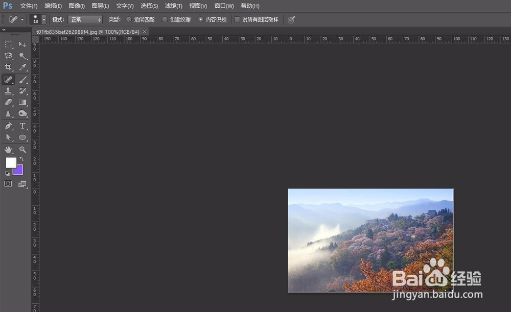This screenshot has height=312, width=511.
Task: Enable 对所有图层取样 checkbox
Action: 237,19
